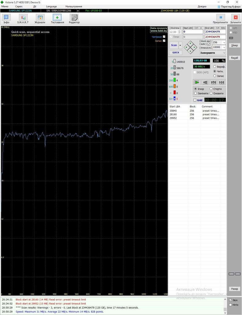Enable the Grid checkbox

tap(195, 100)
